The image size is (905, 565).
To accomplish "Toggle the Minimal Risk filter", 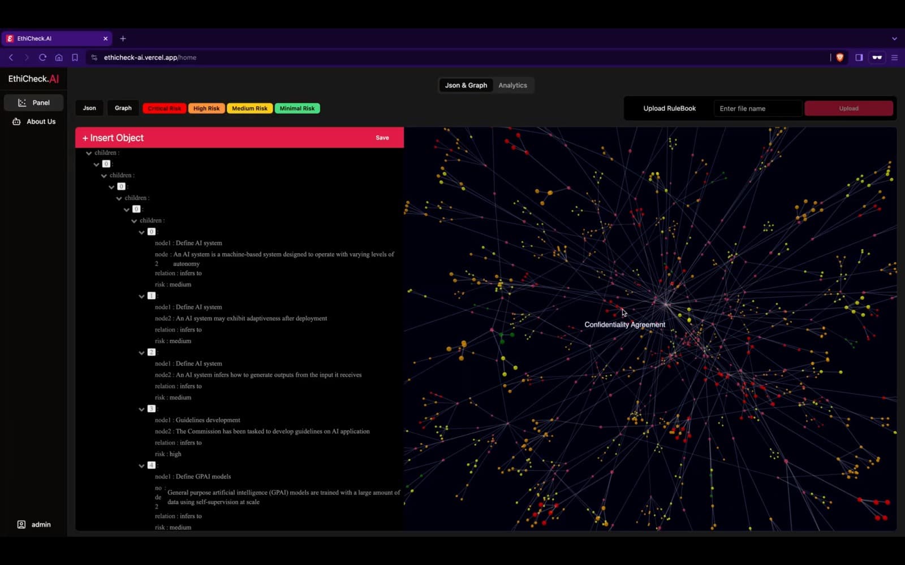I will point(297,108).
